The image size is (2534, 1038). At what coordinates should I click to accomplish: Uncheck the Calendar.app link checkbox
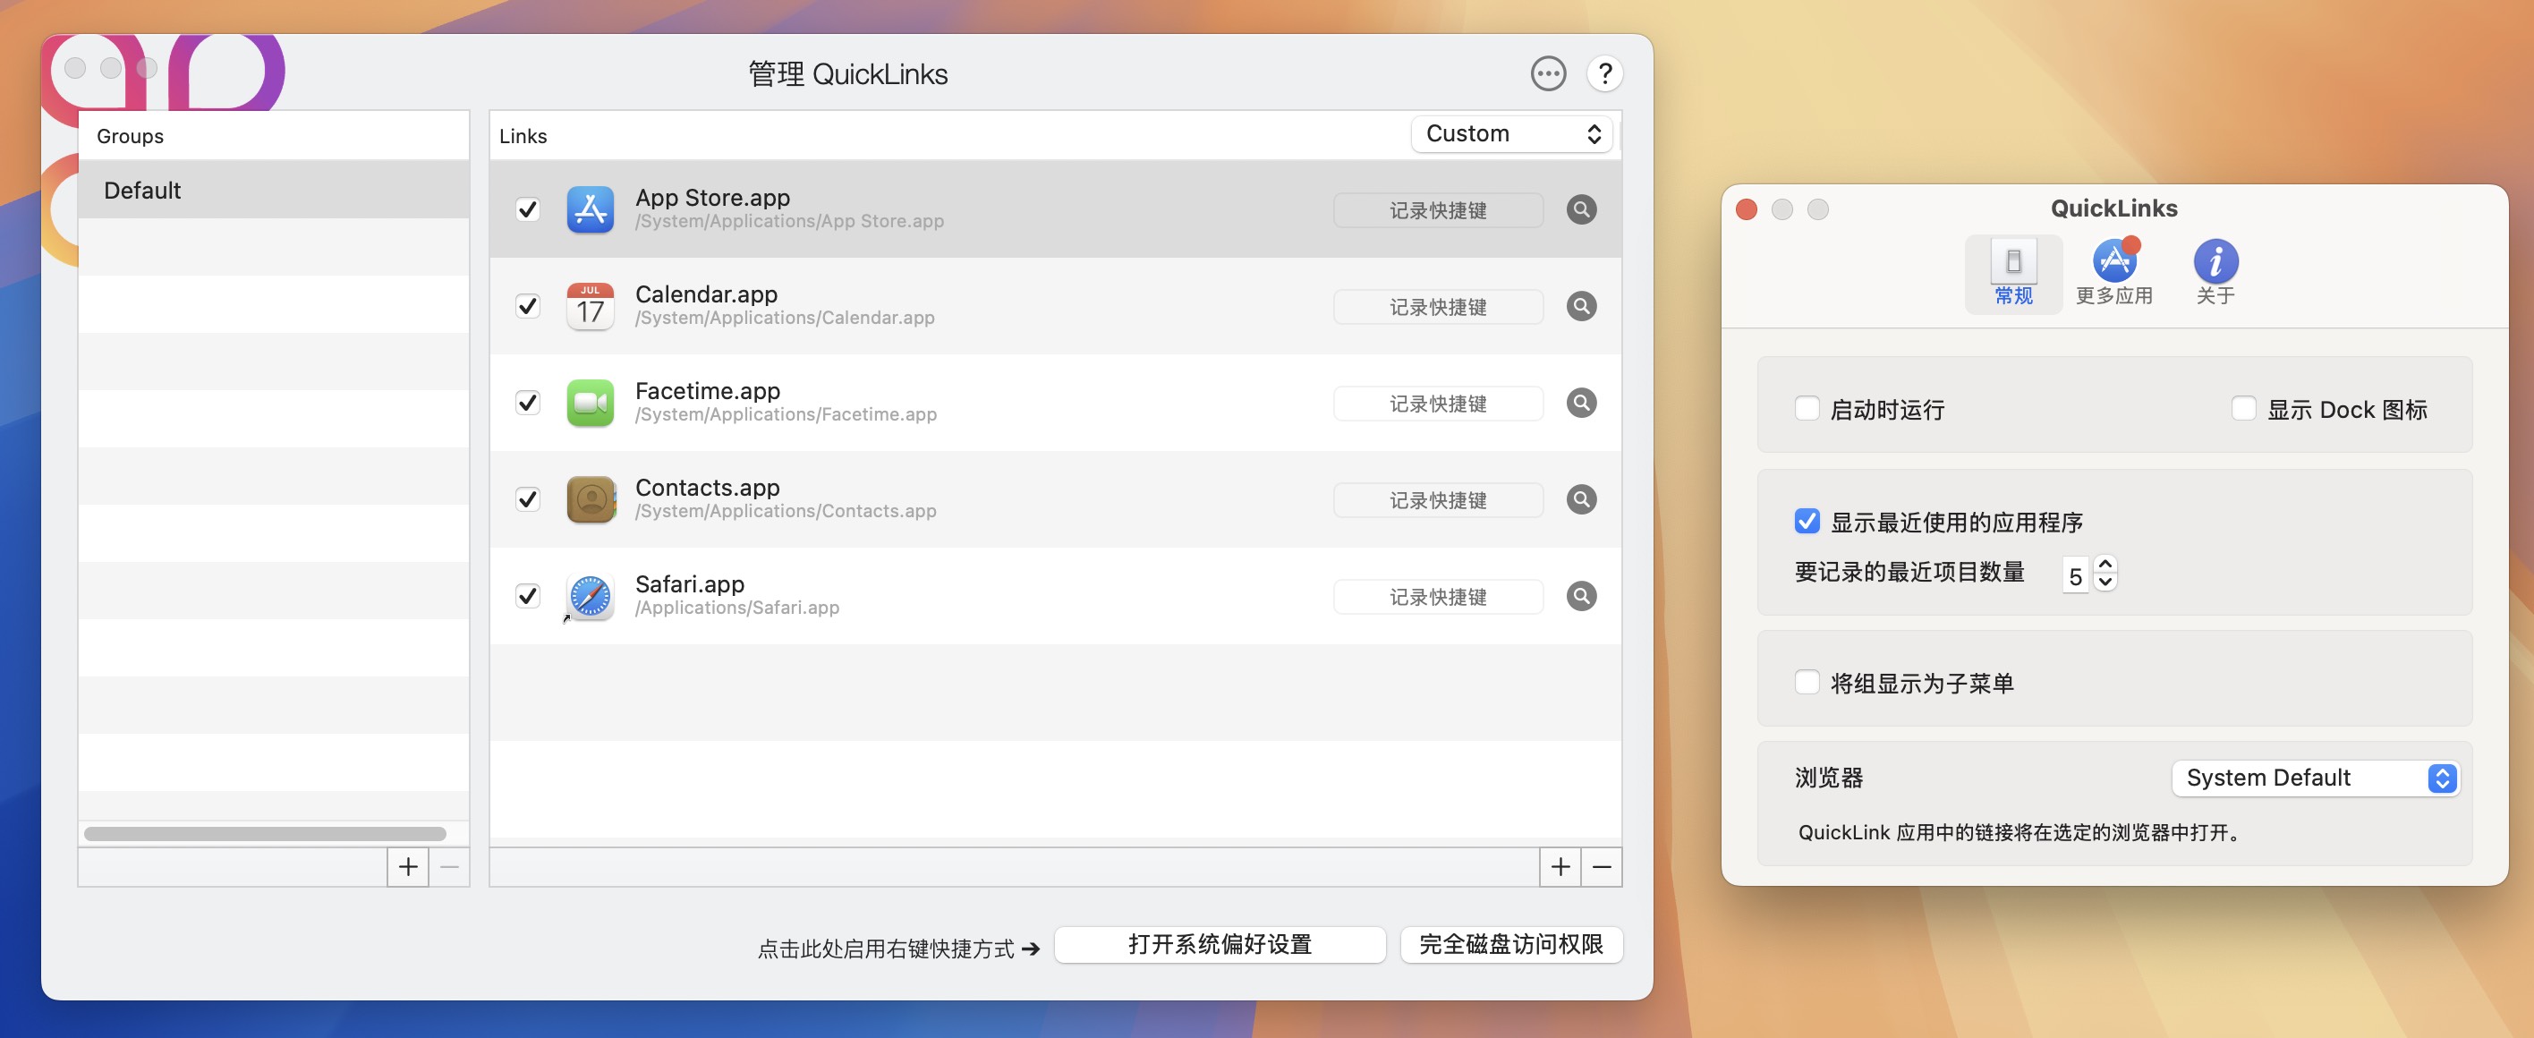pyautogui.click(x=527, y=306)
